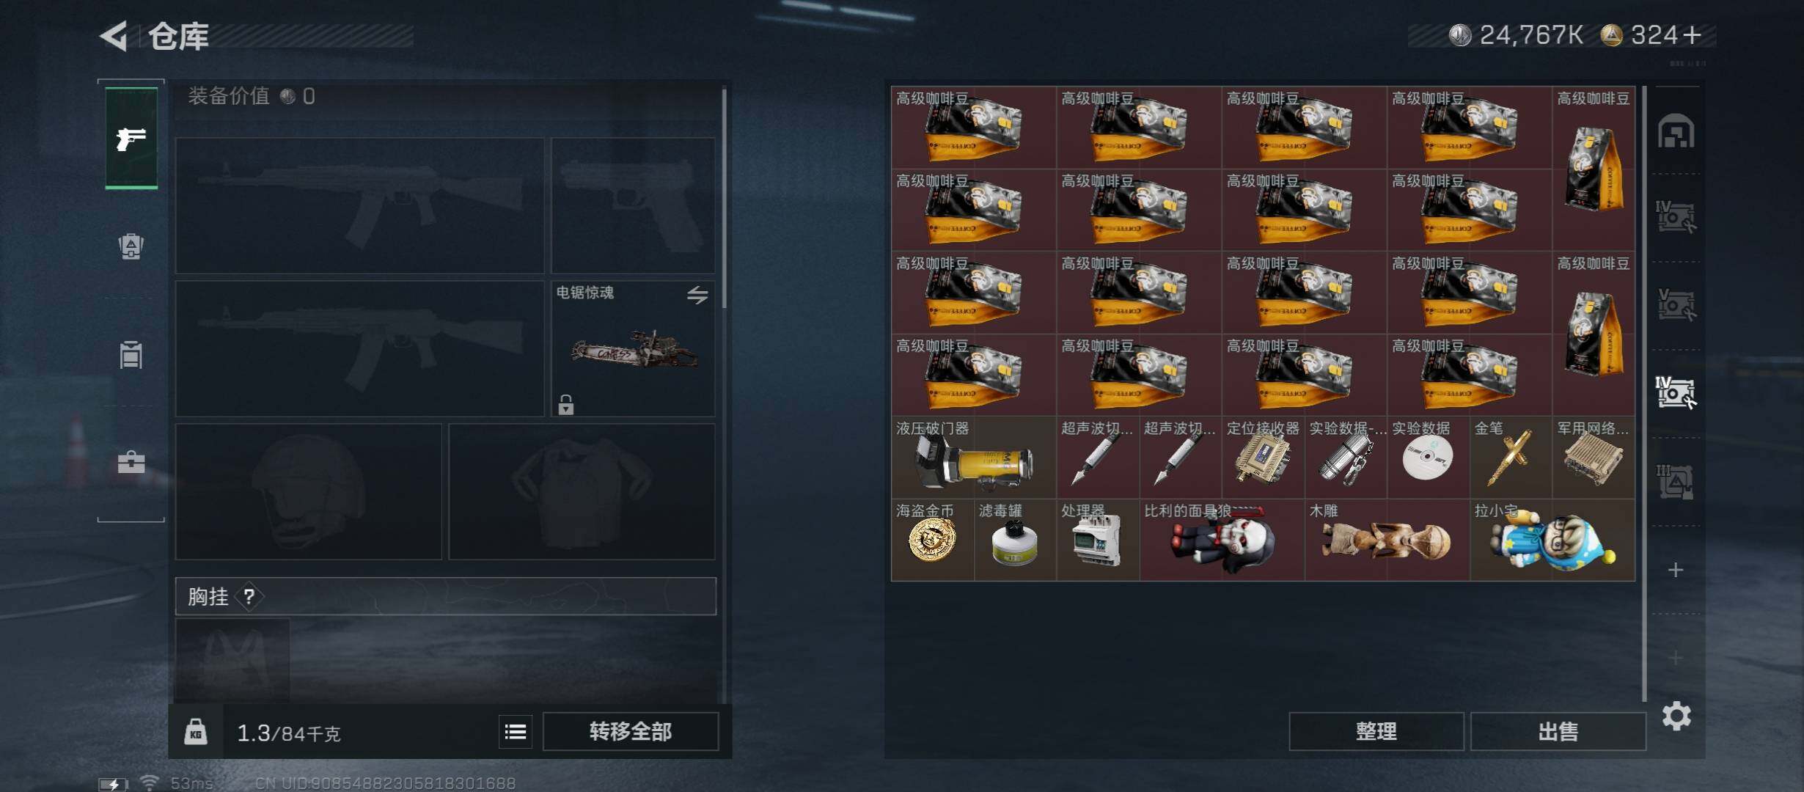Click the 胸挂 question mark help icon
The width and height of the screenshot is (1804, 792).
point(249,596)
